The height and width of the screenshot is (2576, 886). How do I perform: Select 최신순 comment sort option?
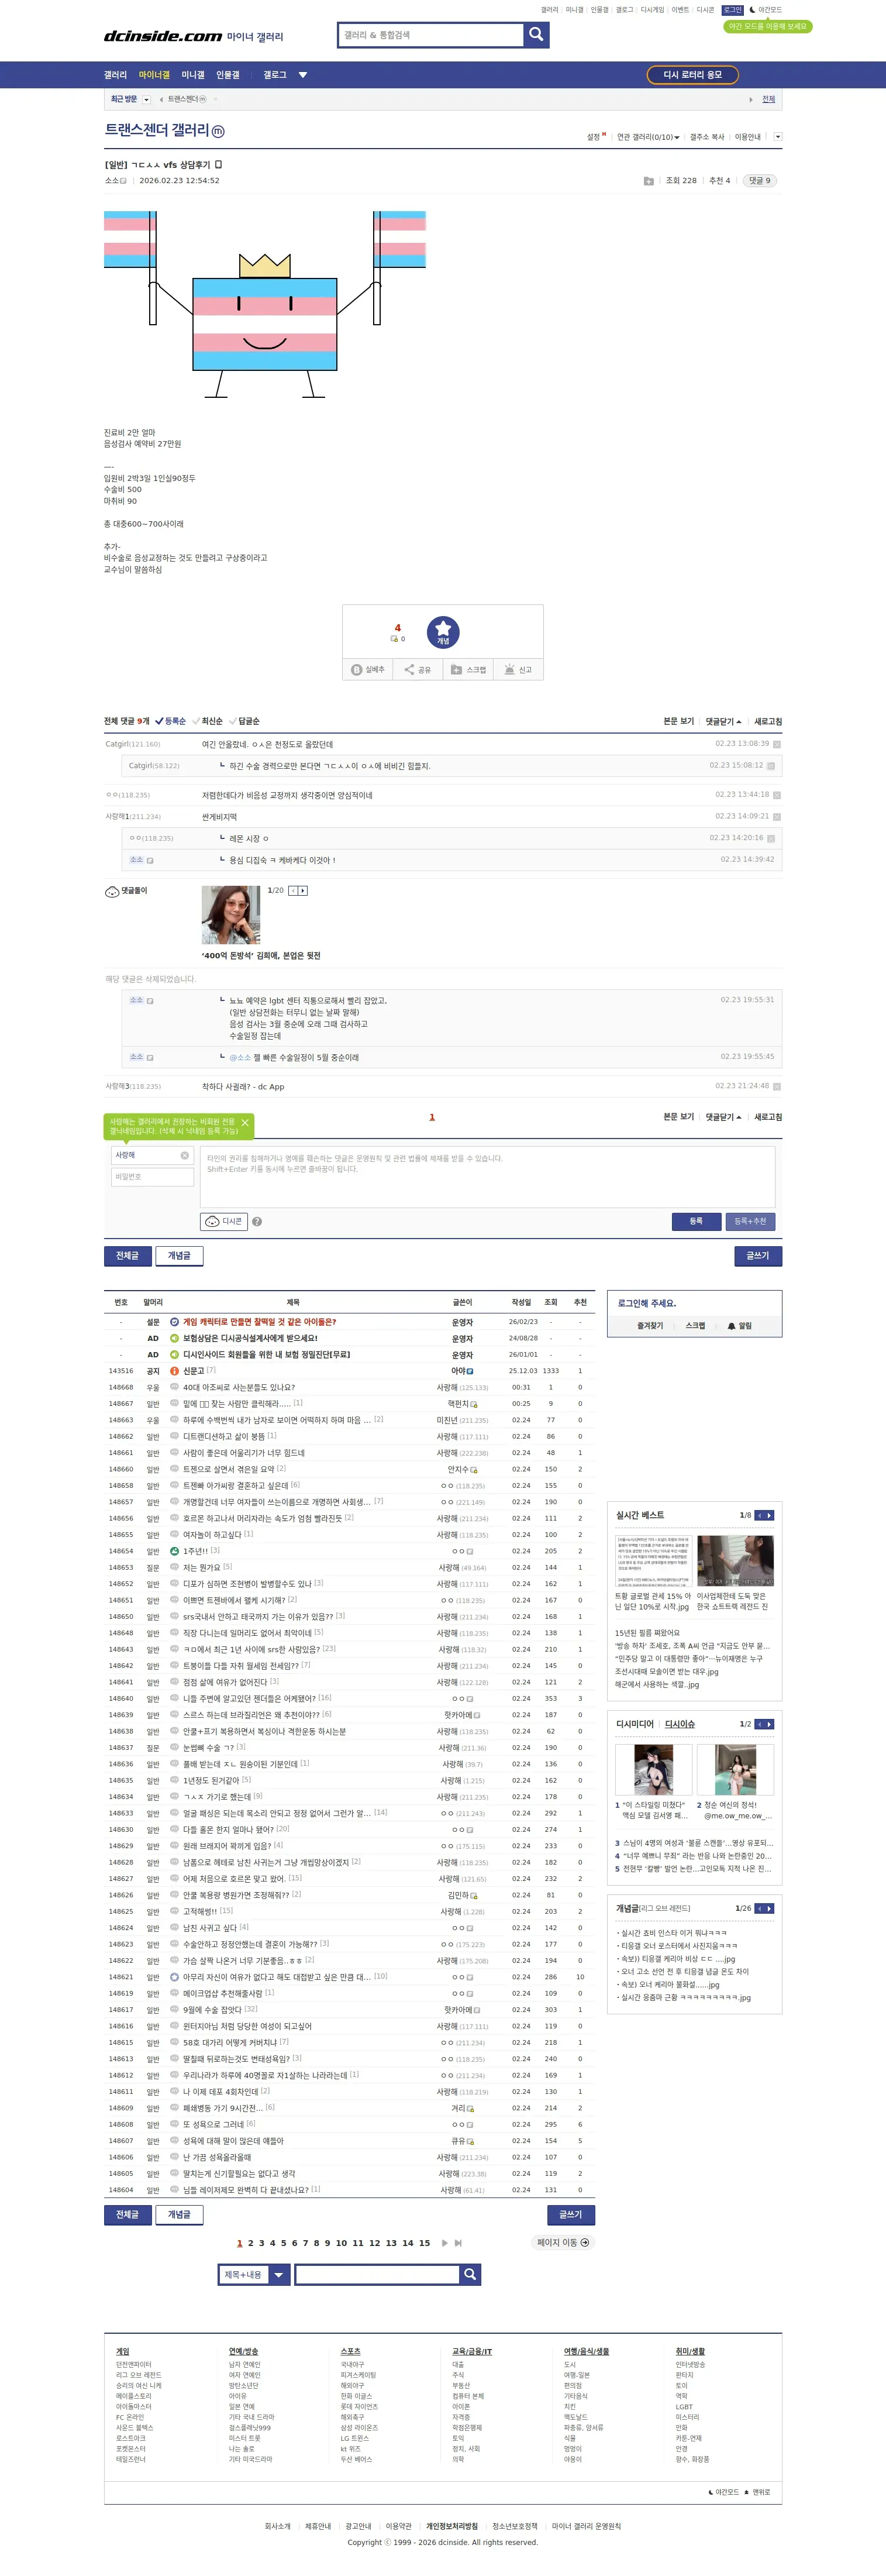coord(207,721)
